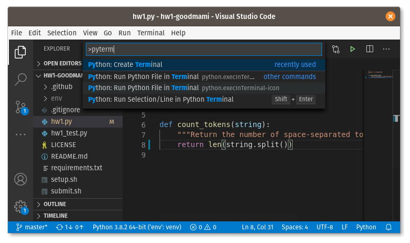Select language mode Python in status bar
The image size is (410, 243).
pos(366,227)
